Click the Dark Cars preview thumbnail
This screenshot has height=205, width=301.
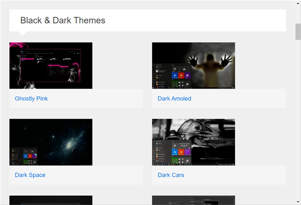[194, 142]
